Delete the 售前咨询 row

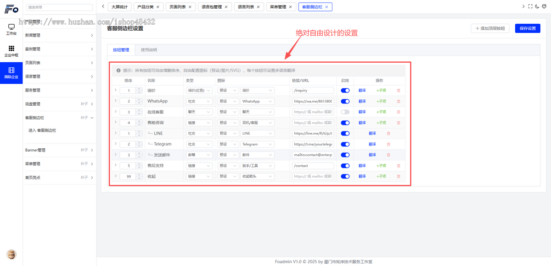pyautogui.click(x=398, y=123)
